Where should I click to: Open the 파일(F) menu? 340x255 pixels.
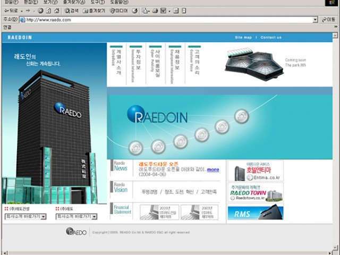point(11,3)
